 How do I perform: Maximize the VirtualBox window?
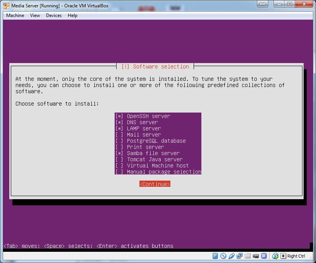click(x=290, y=4)
